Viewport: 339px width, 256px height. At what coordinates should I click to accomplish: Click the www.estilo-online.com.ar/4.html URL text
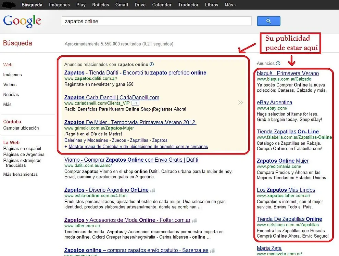[x=96, y=196]
